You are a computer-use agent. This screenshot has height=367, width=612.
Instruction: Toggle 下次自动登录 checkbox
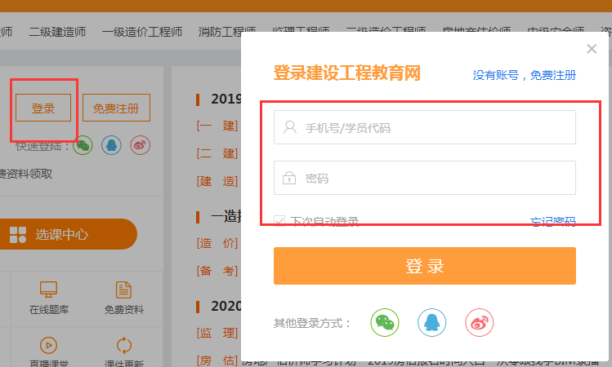[x=280, y=221]
